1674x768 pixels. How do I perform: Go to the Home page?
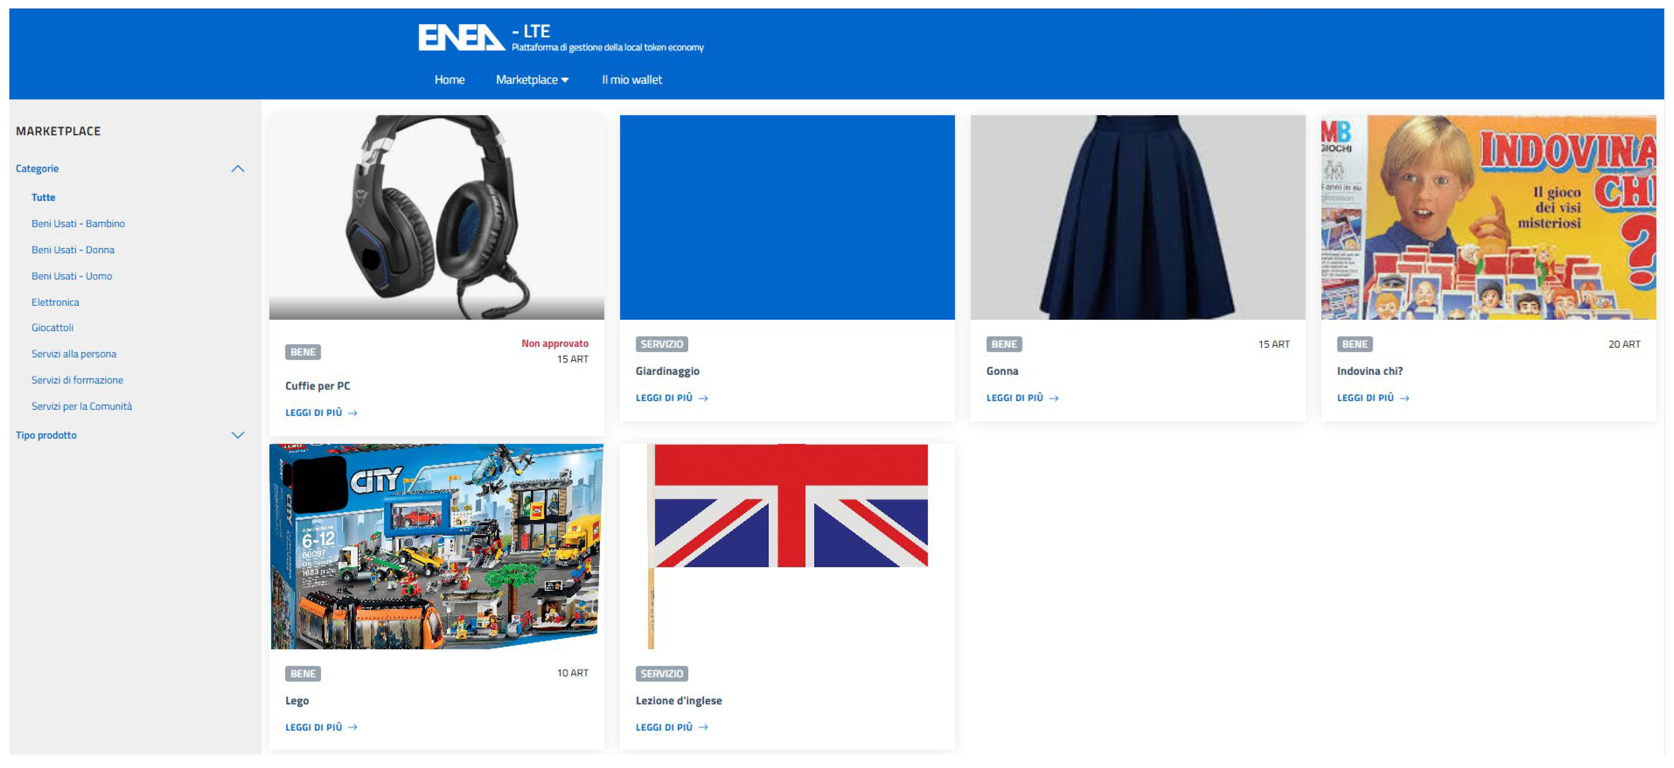(x=449, y=80)
